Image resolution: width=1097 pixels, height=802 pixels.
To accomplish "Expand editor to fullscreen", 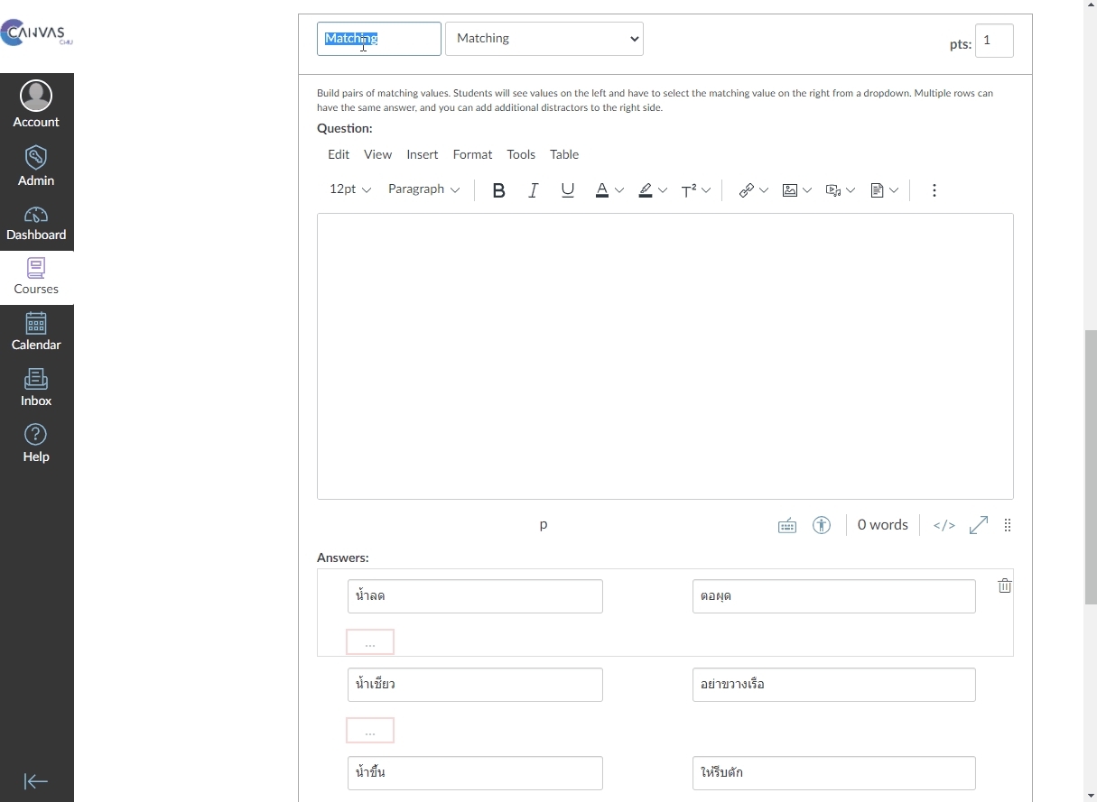I will [x=979, y=525].
